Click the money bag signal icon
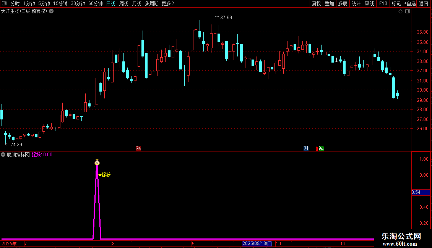The image size is (432, 248). [x=97, y=162]
